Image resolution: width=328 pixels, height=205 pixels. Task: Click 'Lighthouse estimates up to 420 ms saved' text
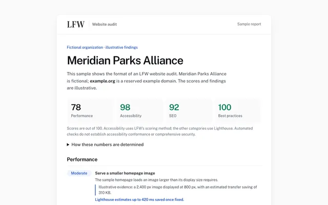click(x=139, y=199)
